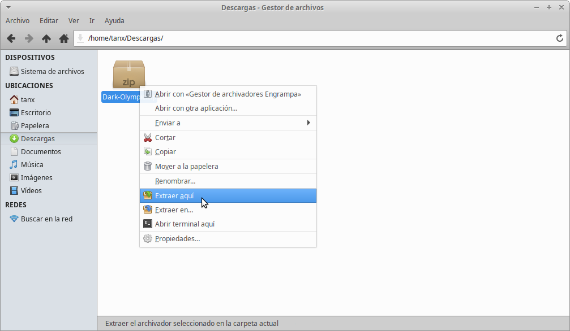
Task: Reload the folder using refresh icon
Action: pos(559,38)
